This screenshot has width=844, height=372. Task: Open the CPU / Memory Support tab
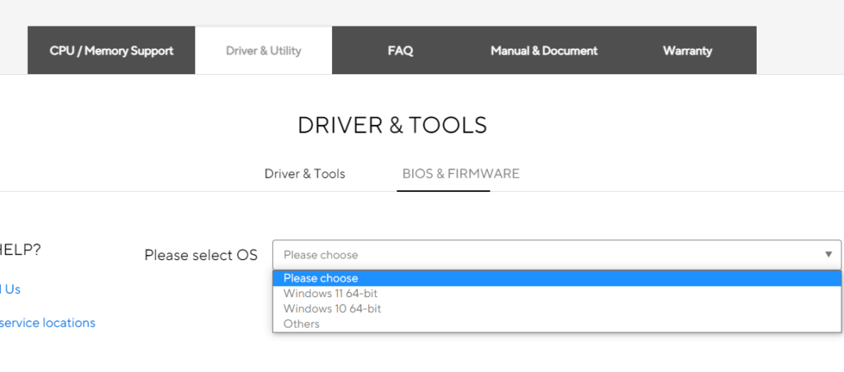111,50
